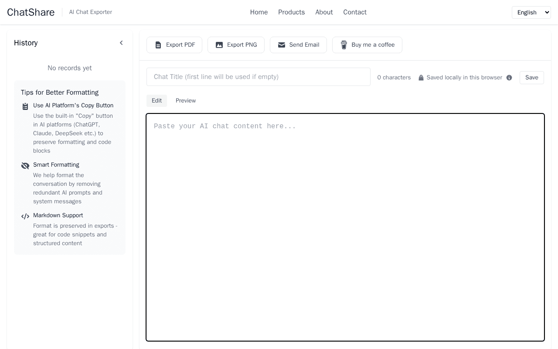Click the "Smart Formatting" tip title
Viewport: 558px width, 349px height.
(56, 165)
